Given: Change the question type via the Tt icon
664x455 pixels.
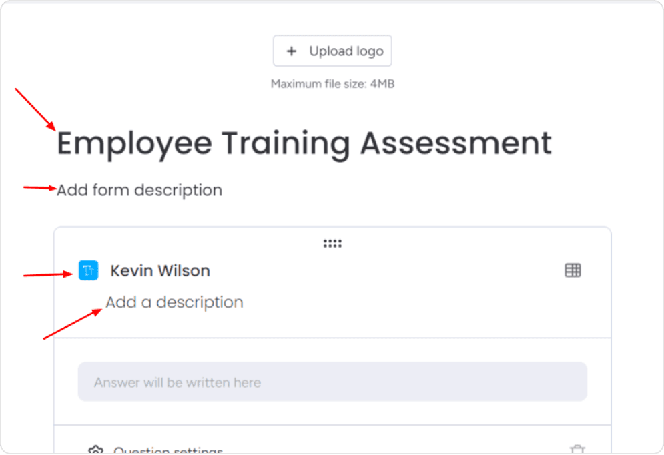Looking at the screenshot, I should [x=87, y=270].
